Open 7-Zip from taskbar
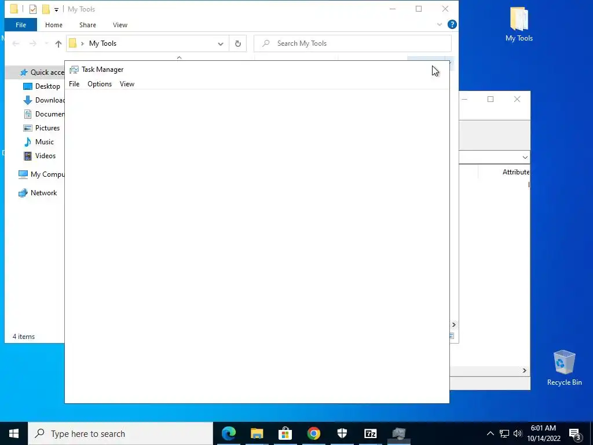 370,433
